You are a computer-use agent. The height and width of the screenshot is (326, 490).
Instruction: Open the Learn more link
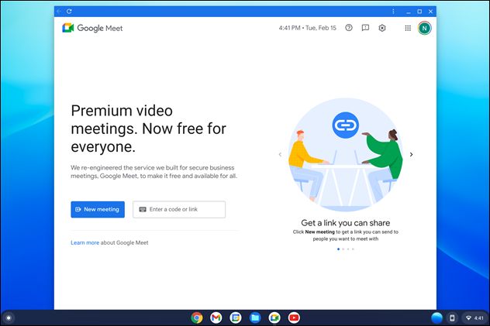point(85,242)
